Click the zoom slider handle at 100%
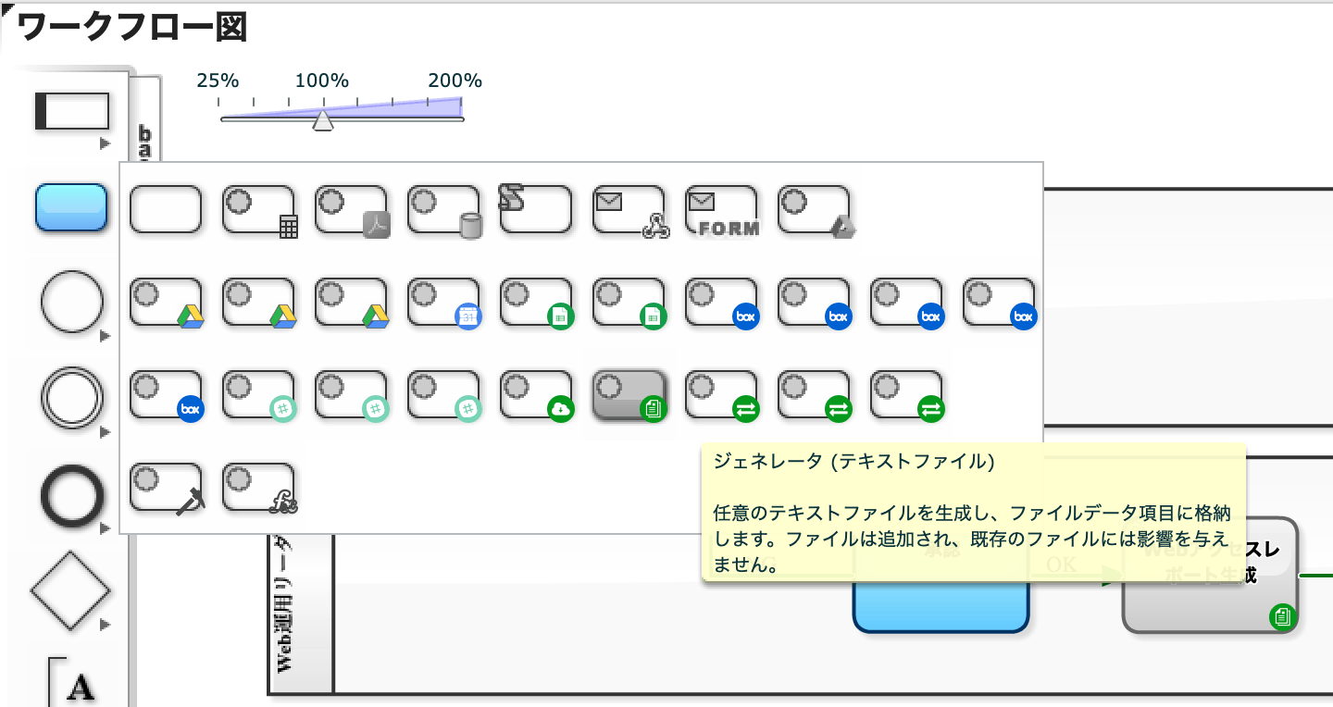This screenshot has width=1333, height=707. (x=322, y=119)
